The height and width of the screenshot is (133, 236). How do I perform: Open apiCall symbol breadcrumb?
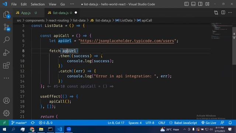(144, 20)
